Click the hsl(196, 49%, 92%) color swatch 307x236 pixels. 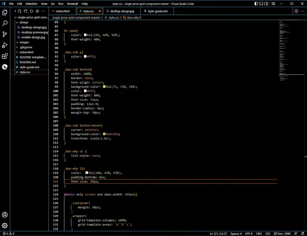click(85, 35)
